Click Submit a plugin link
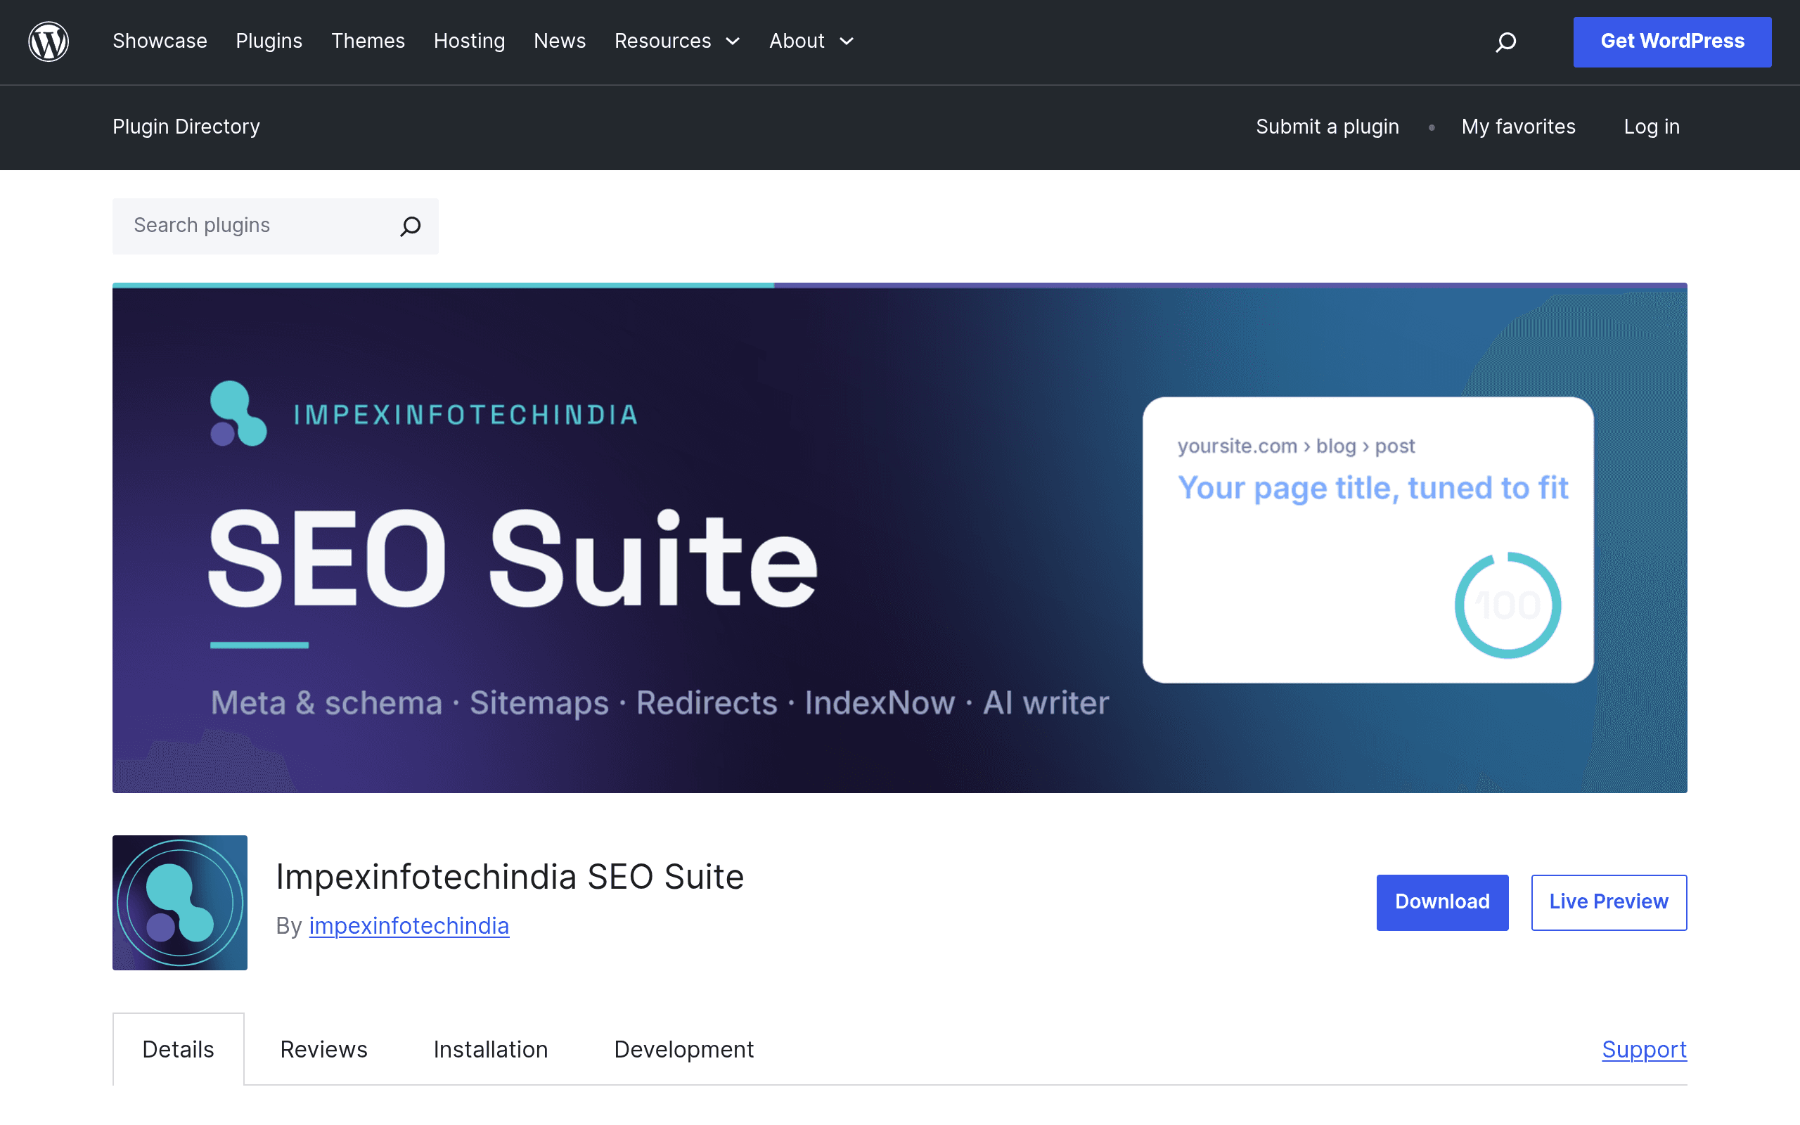 [1327, 127]
